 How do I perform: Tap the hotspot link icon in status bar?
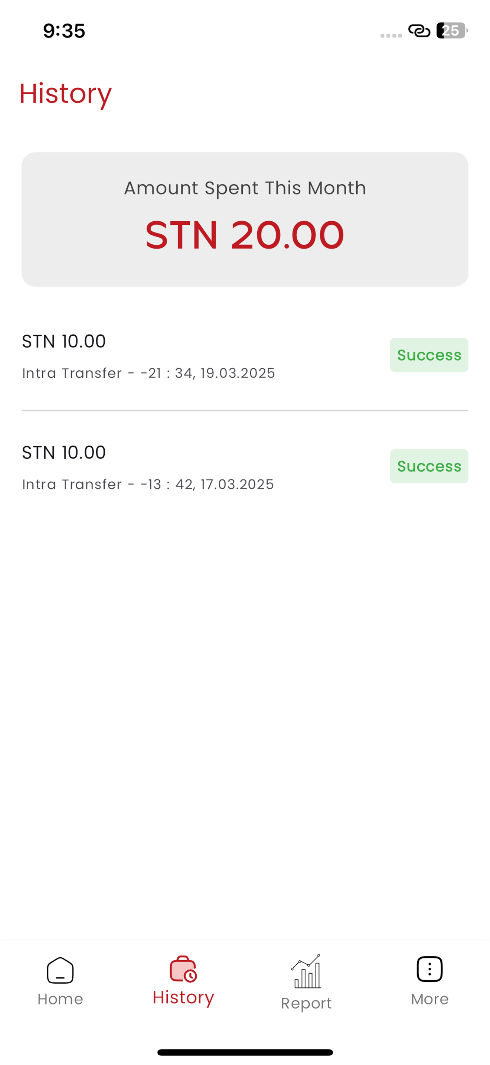point(419,30)
